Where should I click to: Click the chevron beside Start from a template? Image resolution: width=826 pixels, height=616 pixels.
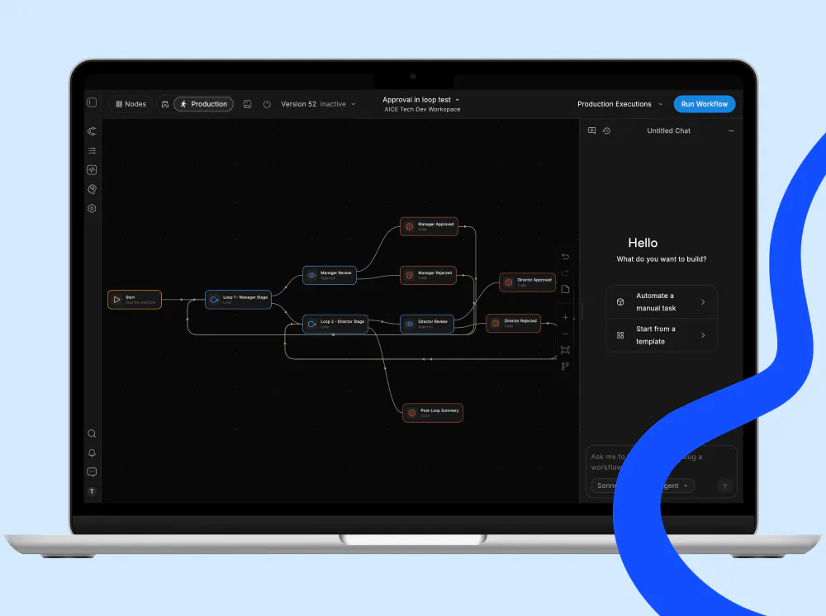coord(703,335)
